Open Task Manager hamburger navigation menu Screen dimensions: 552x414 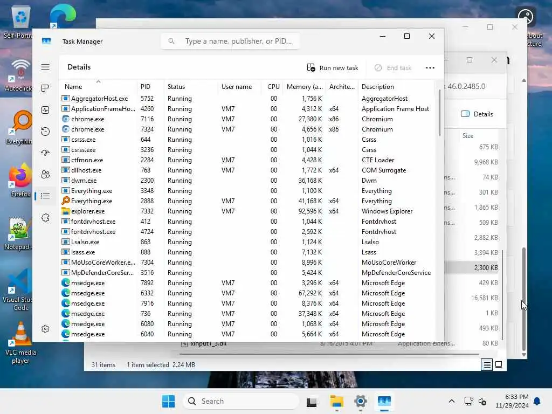point(45,67)
